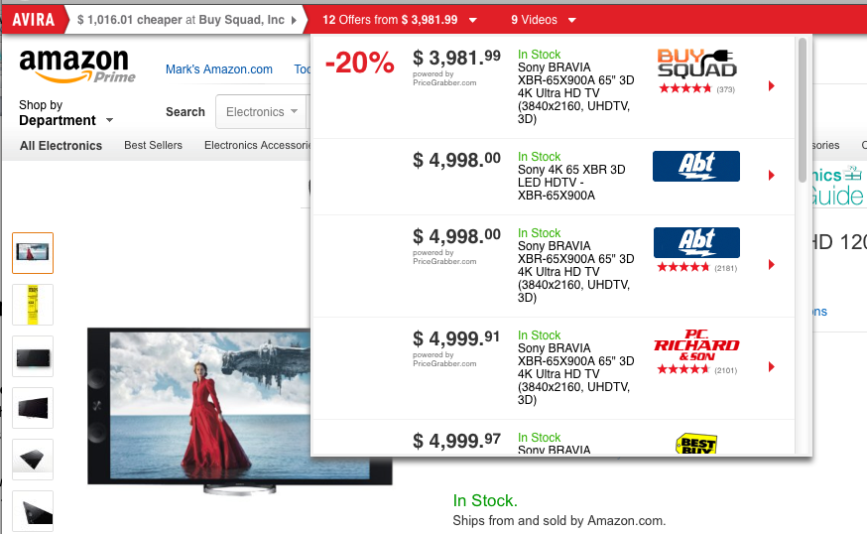Click the AVIRA logo in the red bar
The width and height of the screenshot is (867, 534).
click(33, 20)
